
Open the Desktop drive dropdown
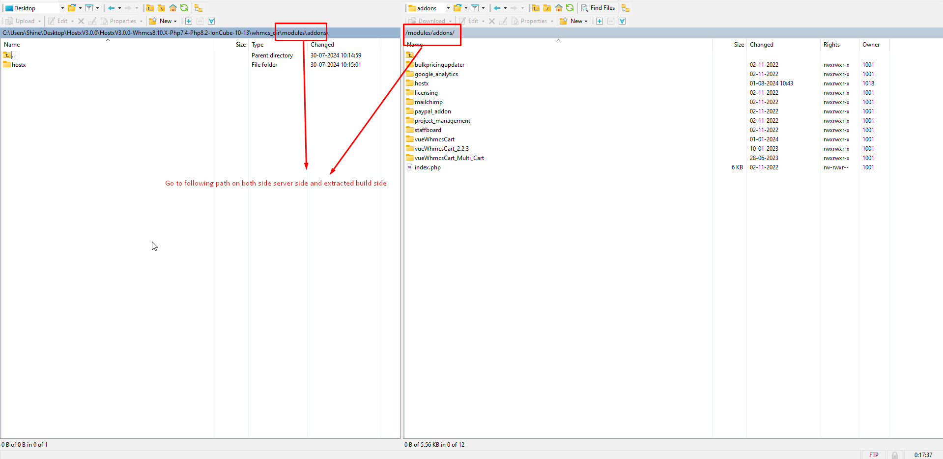[x=62, y=8]
